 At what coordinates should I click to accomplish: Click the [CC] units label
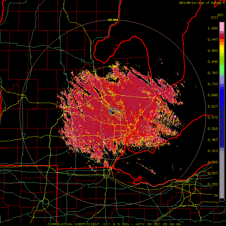[x=214, y=17]
